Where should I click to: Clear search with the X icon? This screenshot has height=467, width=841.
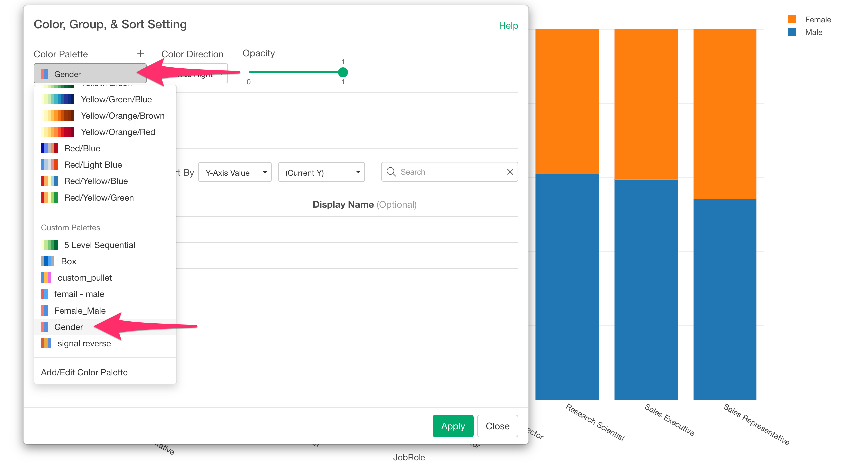click(x=510, y=172)
